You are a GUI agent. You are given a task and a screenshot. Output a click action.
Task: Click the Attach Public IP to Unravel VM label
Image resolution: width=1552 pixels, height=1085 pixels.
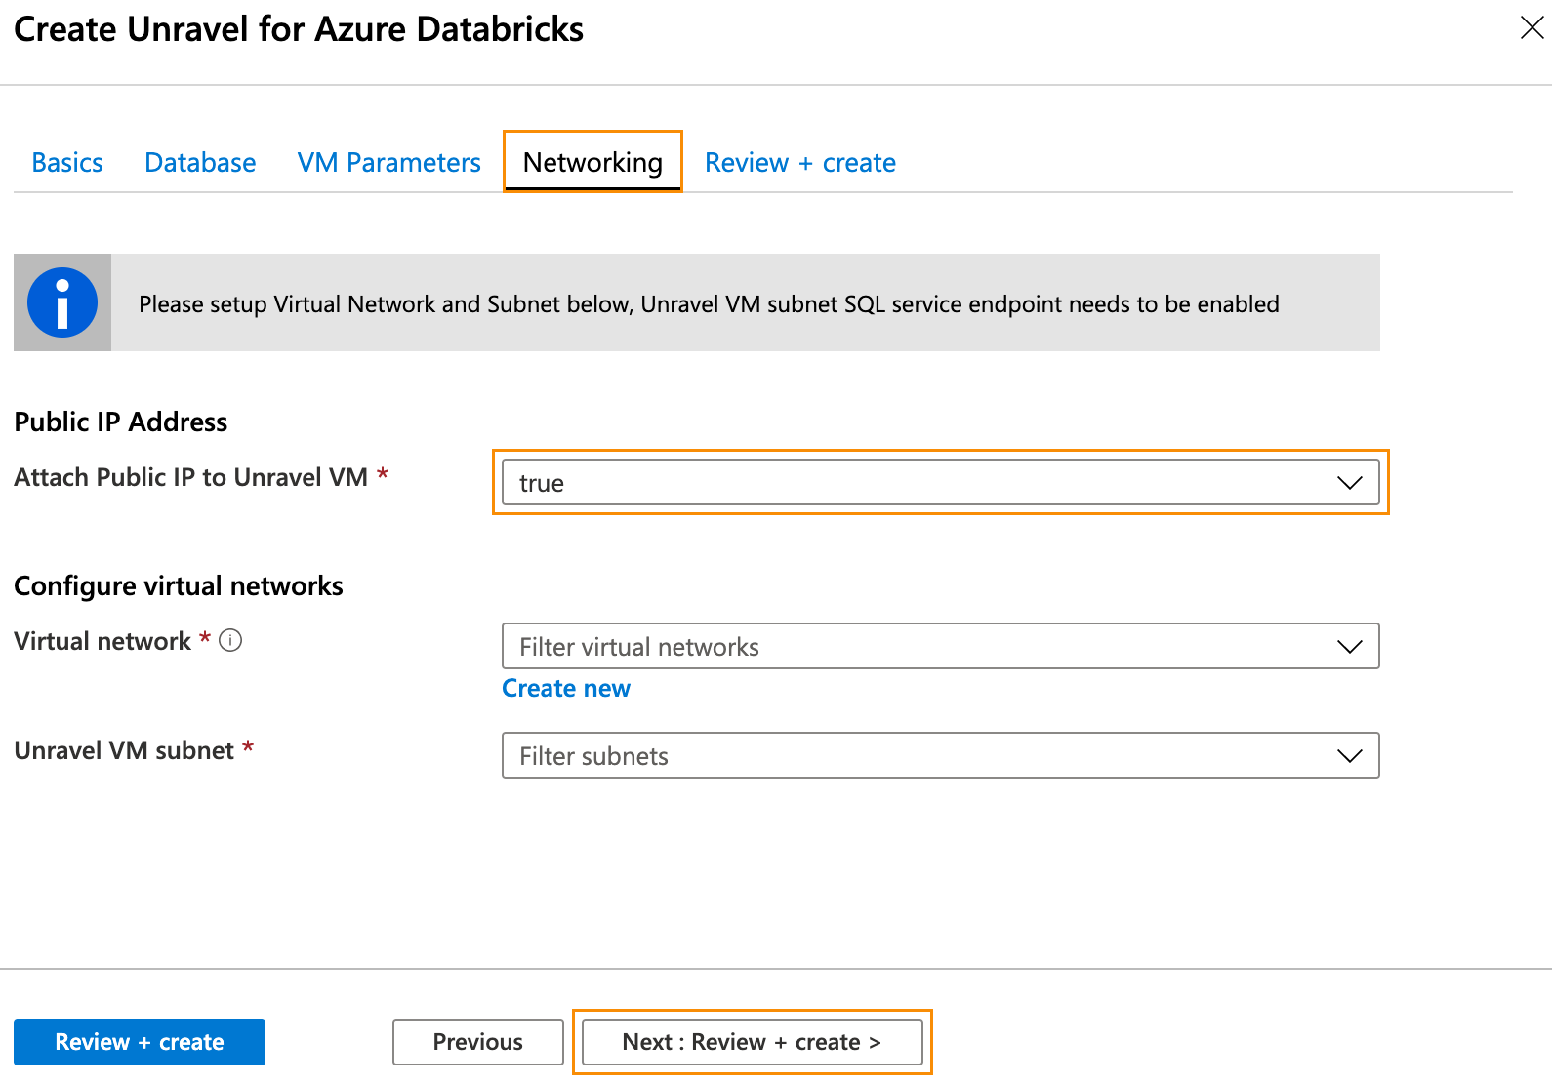(191, 477)
